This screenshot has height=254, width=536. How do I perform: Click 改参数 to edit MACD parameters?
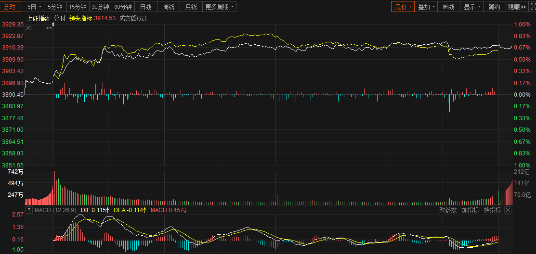tap(448, 210)
